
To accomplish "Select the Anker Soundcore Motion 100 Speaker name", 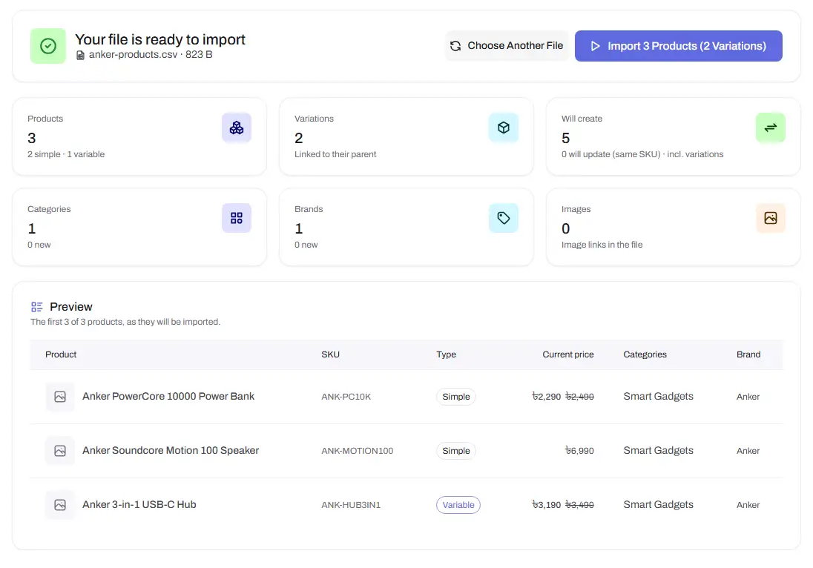I will point(171,450).
